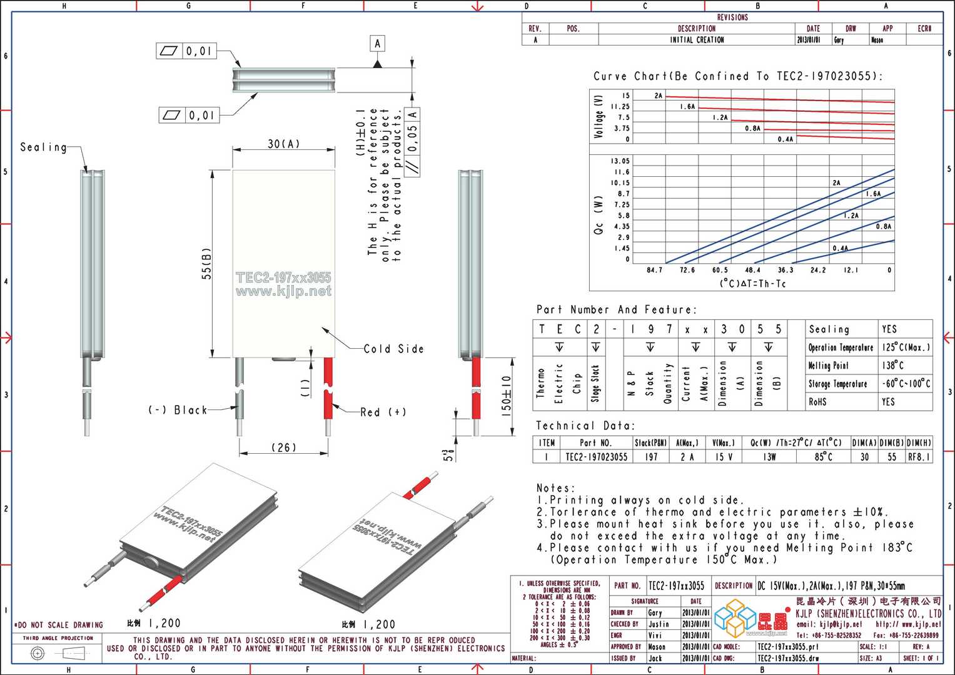Click the '(°C)ΔT=Th-Tc' axis label
Screen dimensions: 955x675
click(752, 284)
